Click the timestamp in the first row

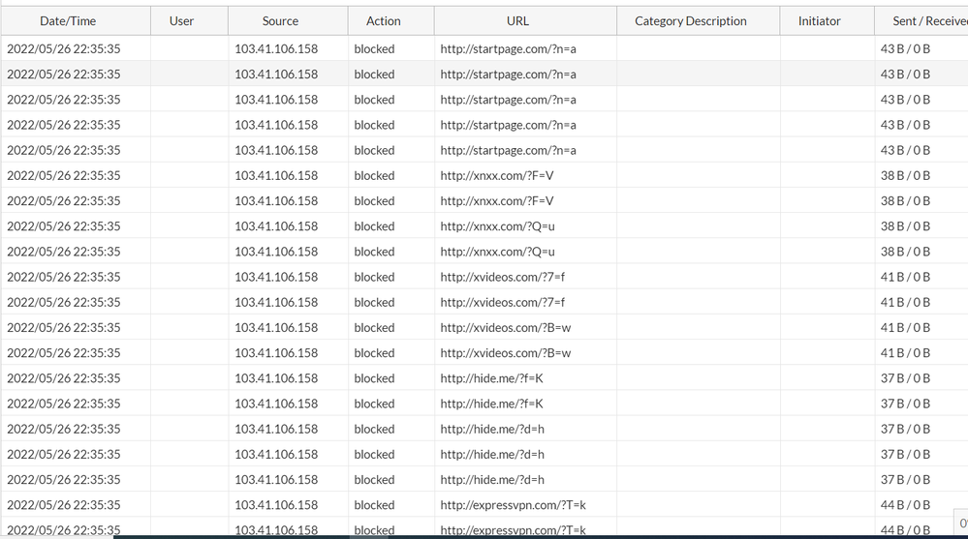click(64, 48)
